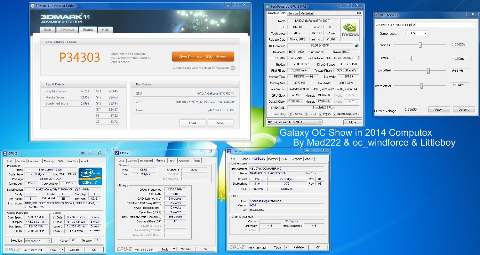Toggle automatically view results at 3DMark.com
This screenshot has width=480, height=255.
[233, 68]
